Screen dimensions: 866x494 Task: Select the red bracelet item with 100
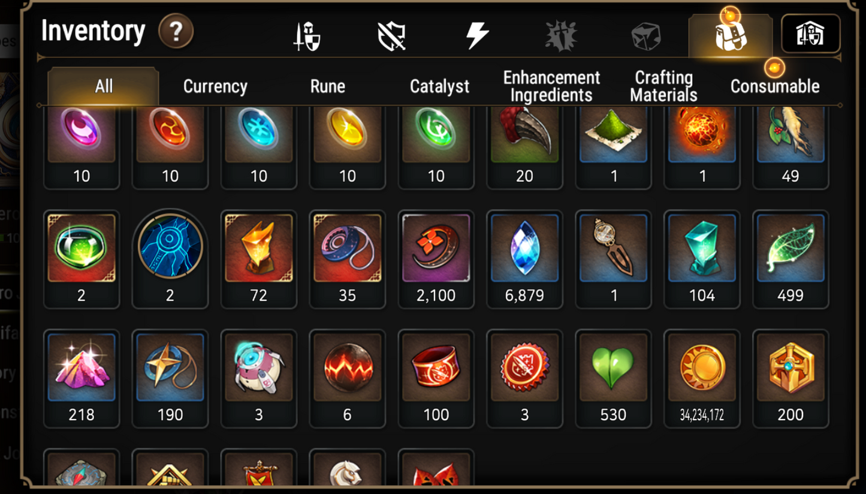pos(436,379)
